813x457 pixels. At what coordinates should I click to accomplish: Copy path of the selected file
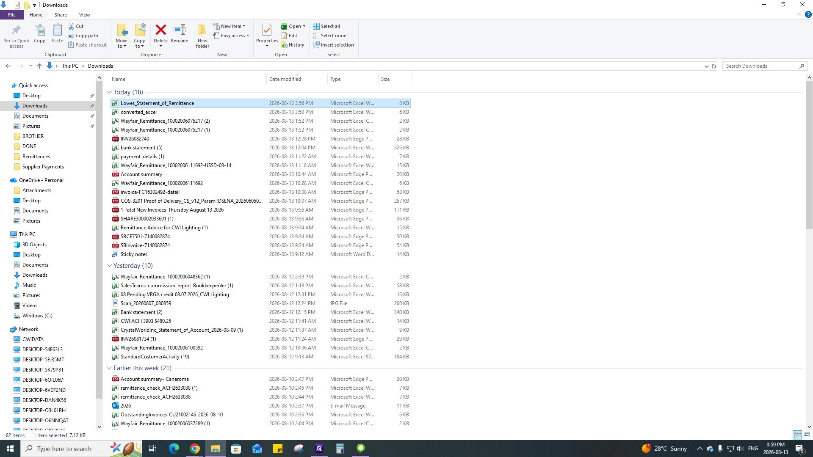[83, 36]
